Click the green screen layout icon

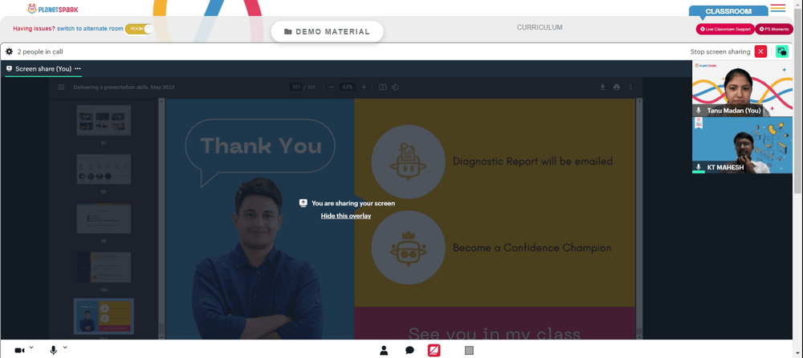pyautogui.click(x=782, y=51)
